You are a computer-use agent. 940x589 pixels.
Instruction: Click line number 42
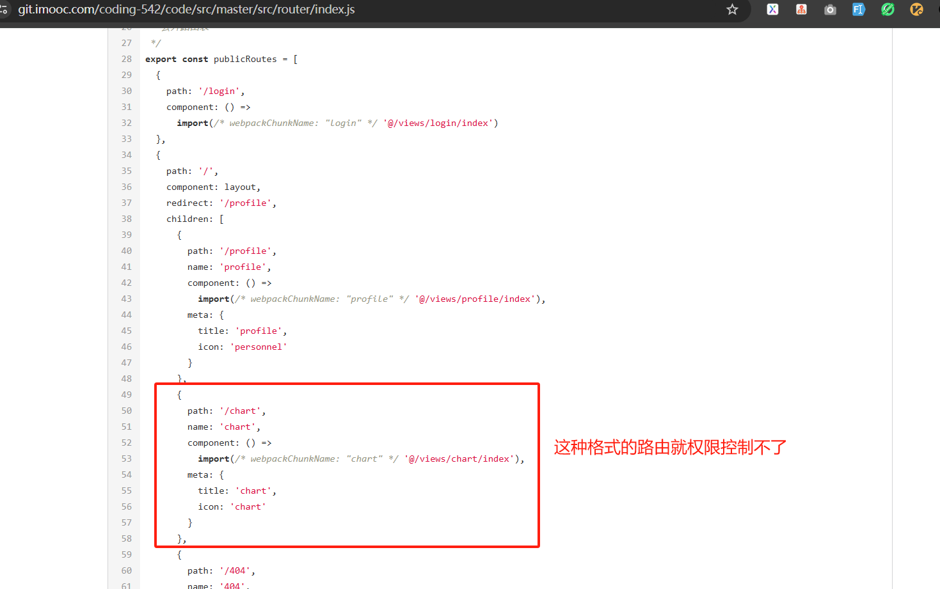click(x=127, y=283)
